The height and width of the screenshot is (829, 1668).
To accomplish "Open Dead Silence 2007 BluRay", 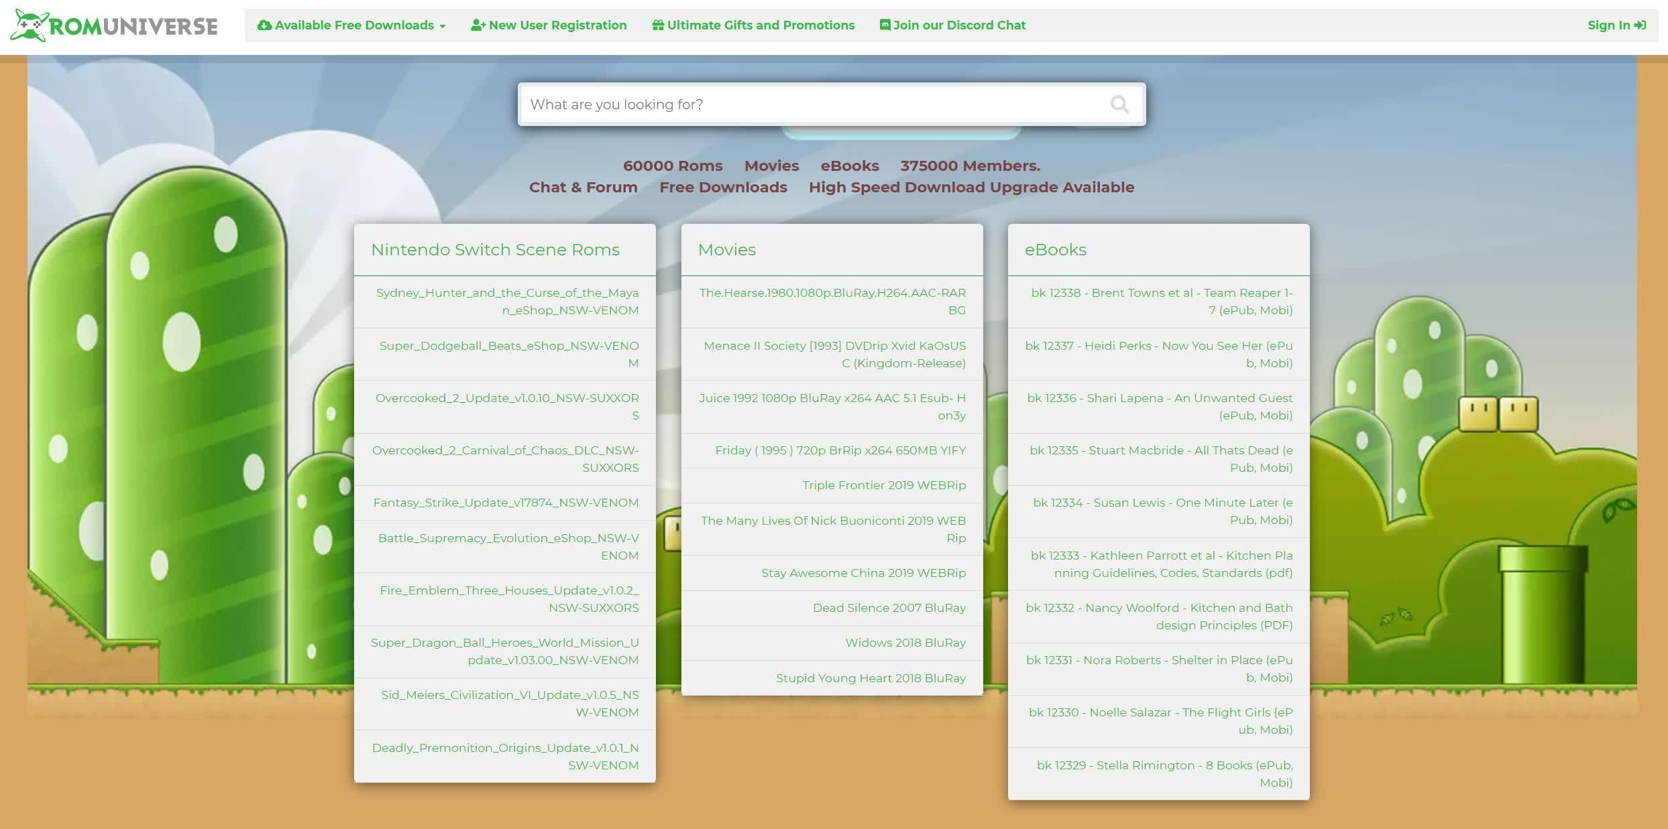I will point(832,608).
